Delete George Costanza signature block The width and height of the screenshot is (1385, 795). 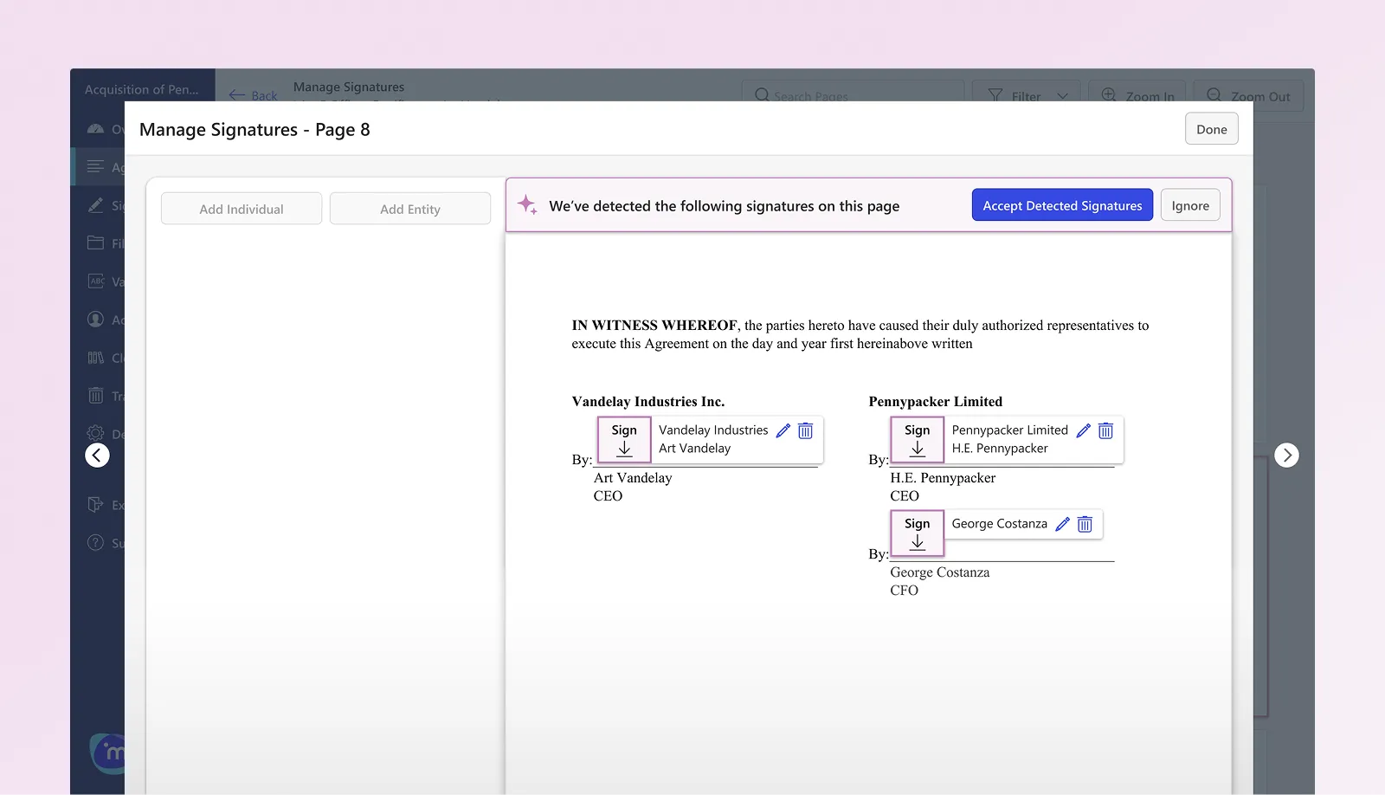click(1085, 524)
